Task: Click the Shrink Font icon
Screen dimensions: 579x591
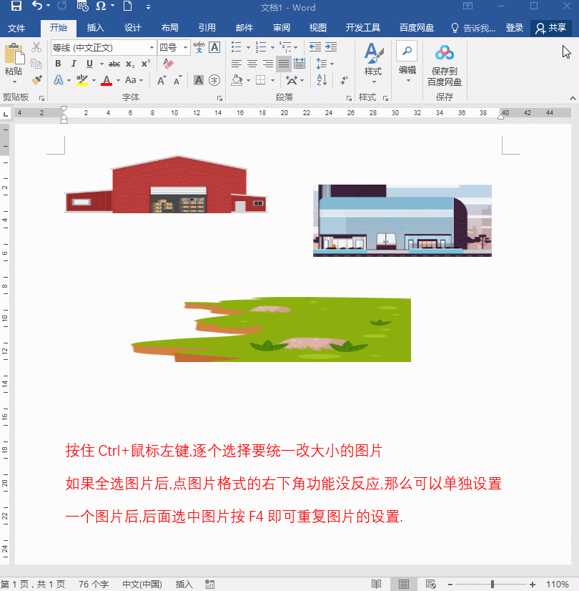Action: [x=177, y=80]
